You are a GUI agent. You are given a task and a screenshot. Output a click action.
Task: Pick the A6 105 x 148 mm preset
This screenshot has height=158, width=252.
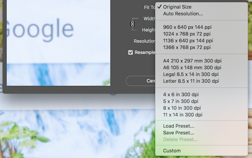(192, 68)
